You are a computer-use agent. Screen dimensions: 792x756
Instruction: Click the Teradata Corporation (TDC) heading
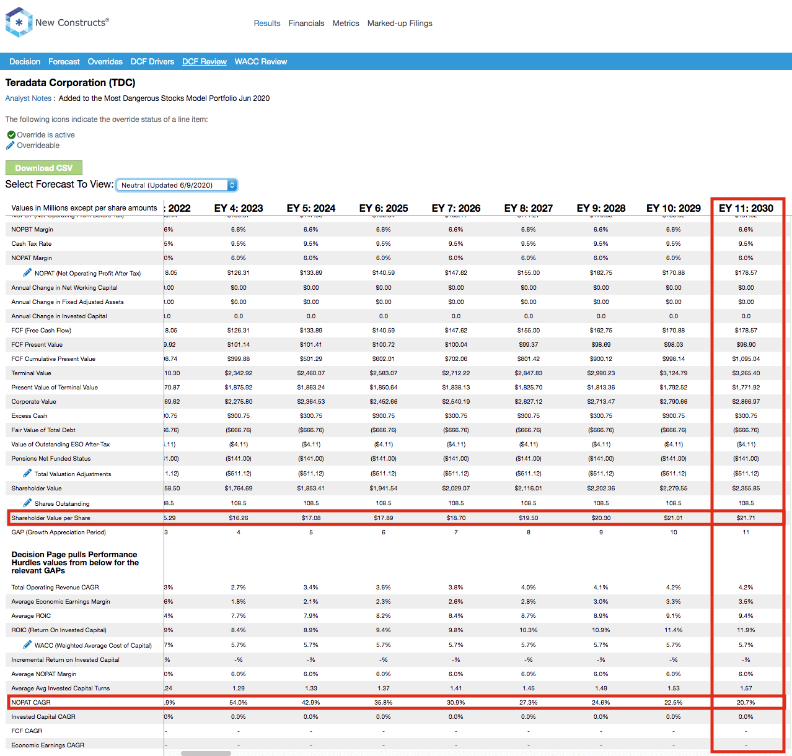pyautogui.click(x=70, y=82)
